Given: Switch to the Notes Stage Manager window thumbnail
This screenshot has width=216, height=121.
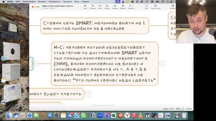Looking at the screenshot, I should [11, 72].
